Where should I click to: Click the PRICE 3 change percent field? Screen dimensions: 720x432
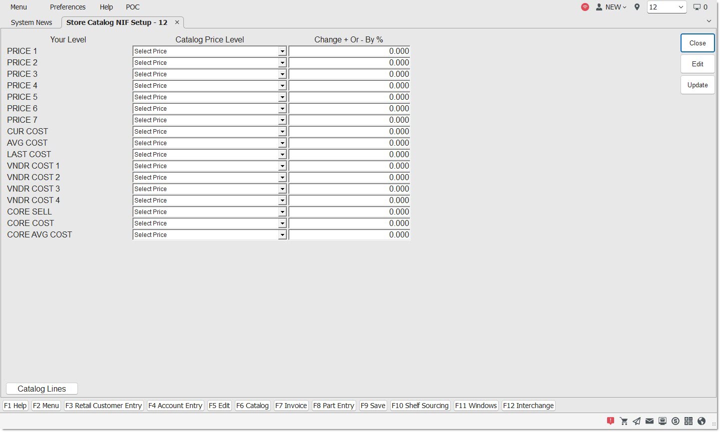coord(349,74)
